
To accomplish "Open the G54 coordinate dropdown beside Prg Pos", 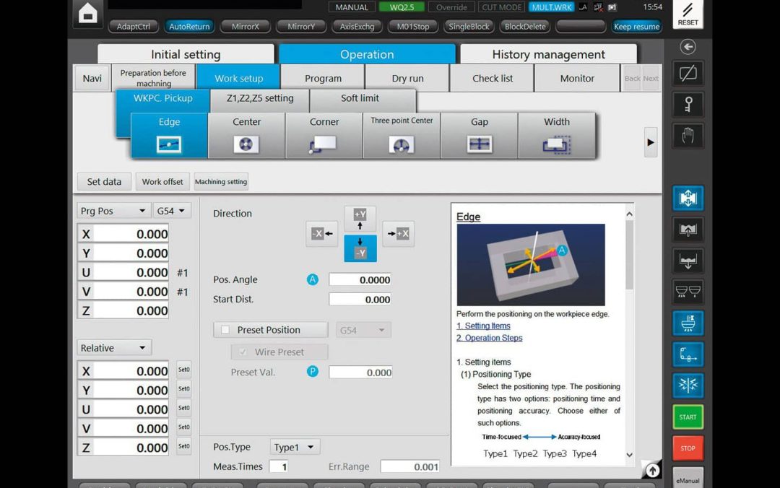I will (171, 211).
